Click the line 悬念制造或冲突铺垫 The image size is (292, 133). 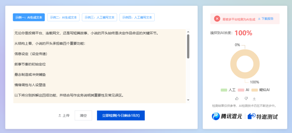pyautogui.click(x=30, y=75)
